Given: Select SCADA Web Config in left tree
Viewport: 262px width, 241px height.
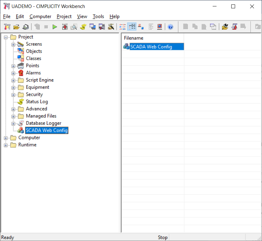Looking at the screenshot, I should coord(47,130).
